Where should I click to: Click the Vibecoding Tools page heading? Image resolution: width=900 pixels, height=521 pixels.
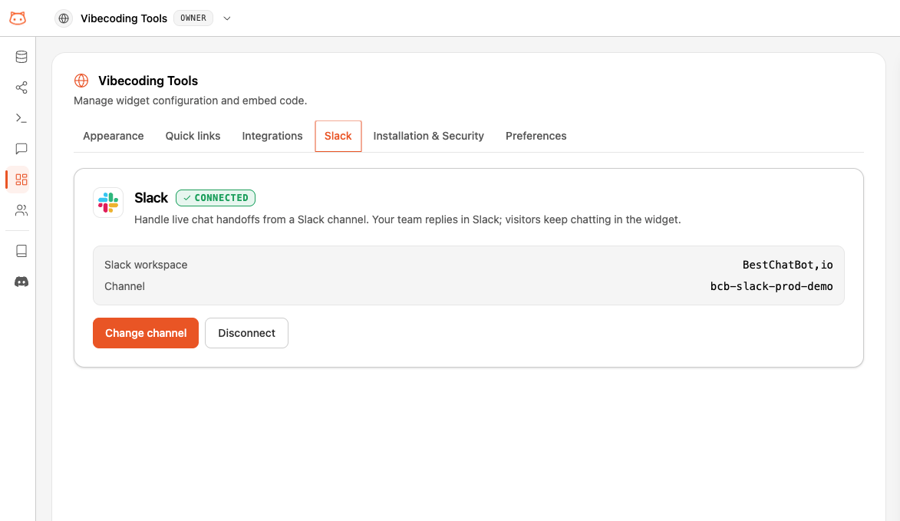point(148,81)
